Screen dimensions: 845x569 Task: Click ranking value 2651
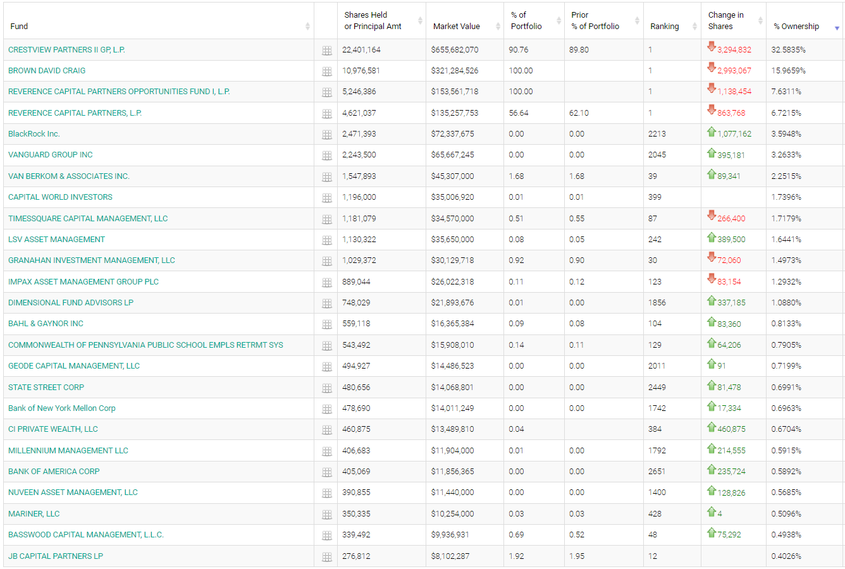(x=657, y=472)
